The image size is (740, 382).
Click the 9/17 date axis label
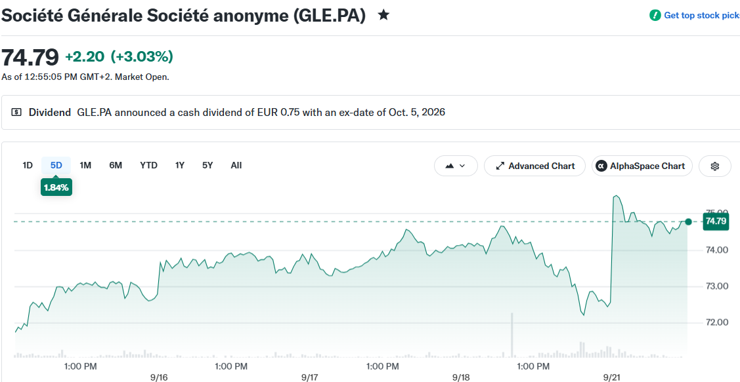click(310, 378)
